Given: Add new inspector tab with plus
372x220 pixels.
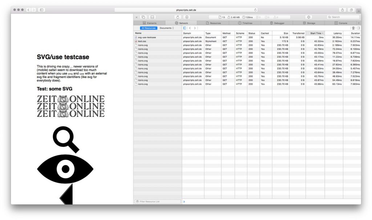Looking at the screenshot, I should tap(359, 23).
